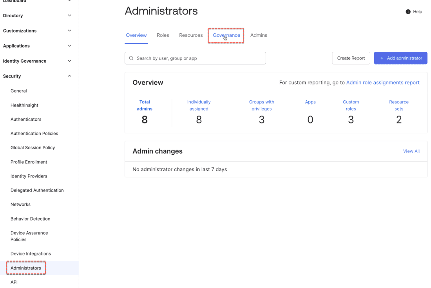This screenshot has height=288, width=431.
Task: Open the Groups with privileges stat
Action: click(x=261, y=105)
